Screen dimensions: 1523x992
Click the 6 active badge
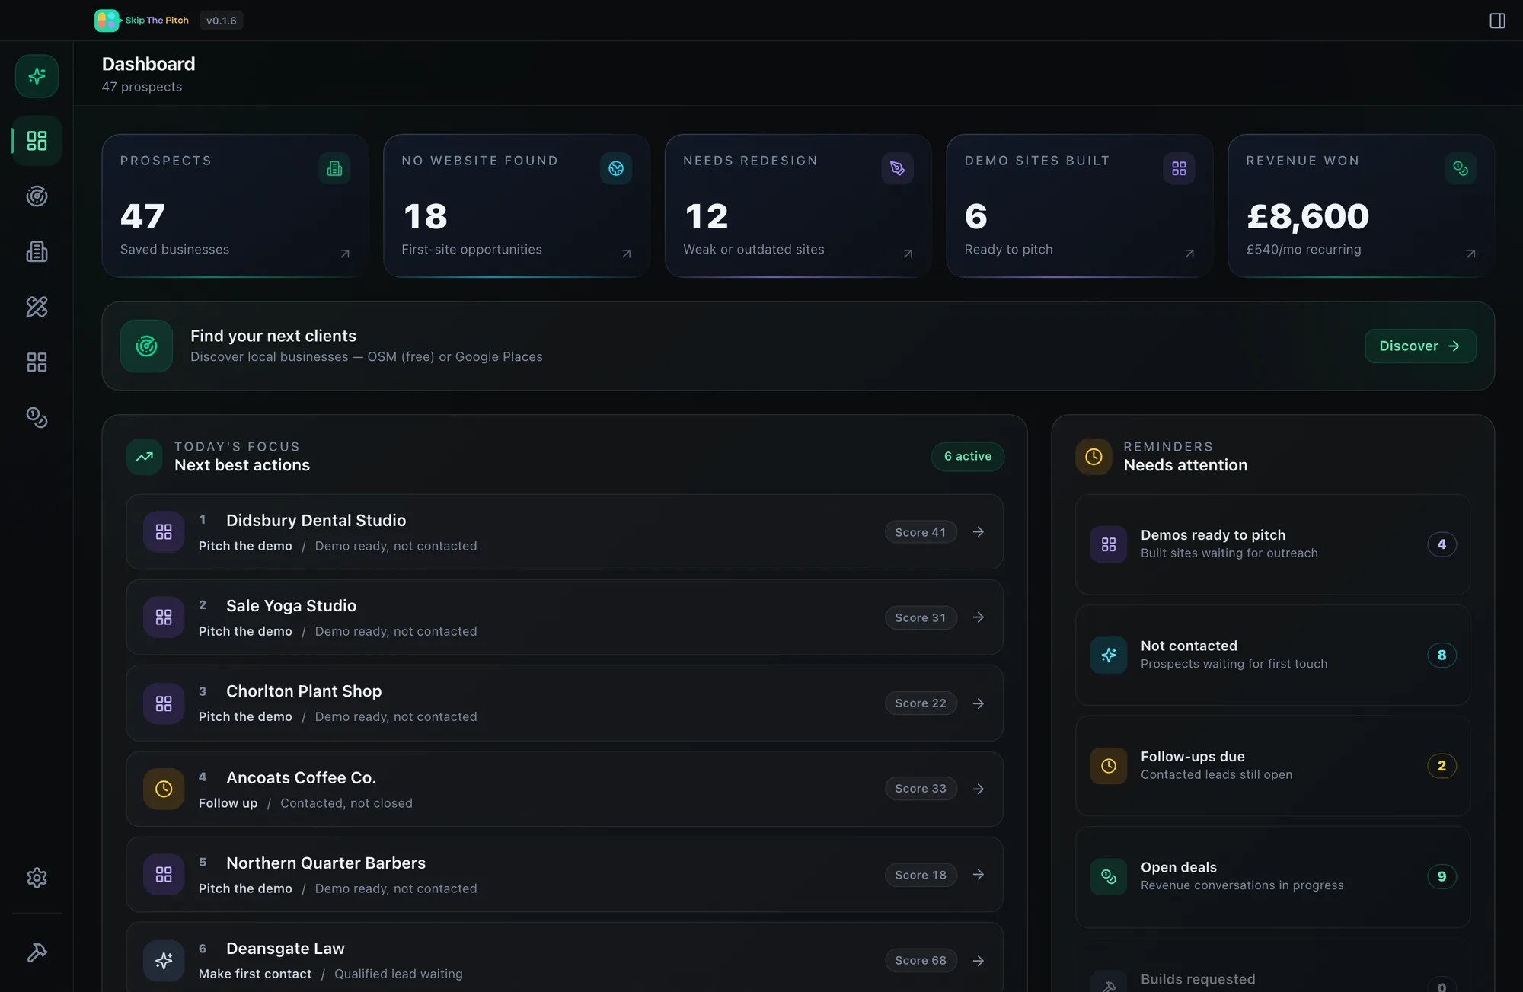[x=968, y=456]
